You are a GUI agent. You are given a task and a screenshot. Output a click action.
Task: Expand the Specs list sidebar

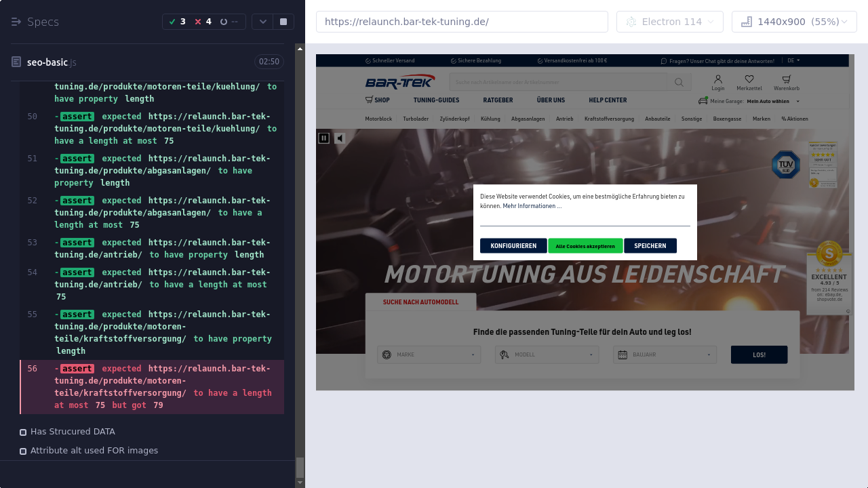(x=17, y=22)
